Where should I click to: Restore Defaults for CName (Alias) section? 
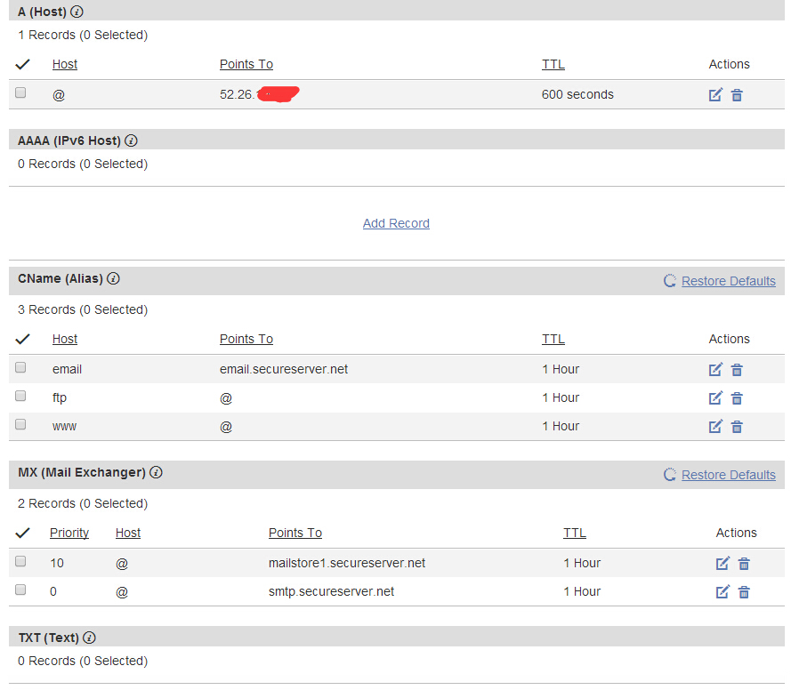point(728,281)
